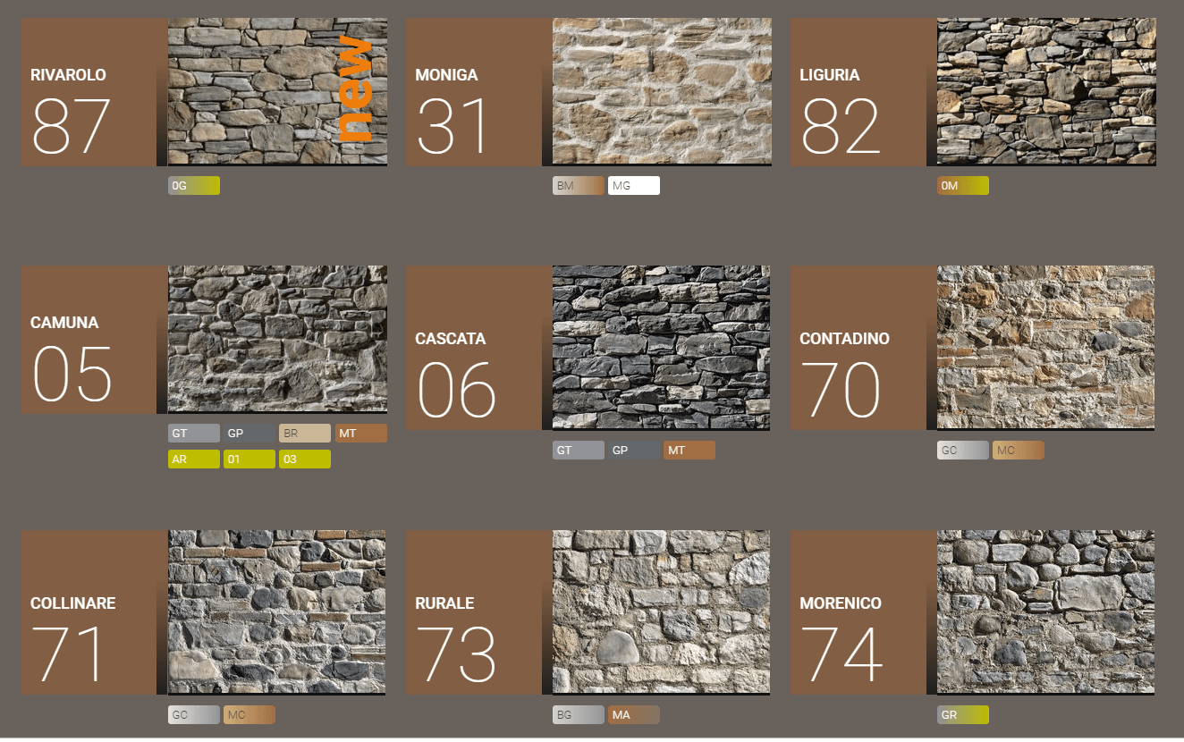
Task: Select the GT swatch under Cascata
Action: click(x=579, y=451)
